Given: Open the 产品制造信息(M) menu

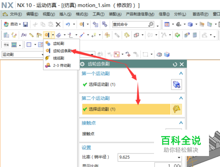Looking at the screenshot, I should 140,14.
